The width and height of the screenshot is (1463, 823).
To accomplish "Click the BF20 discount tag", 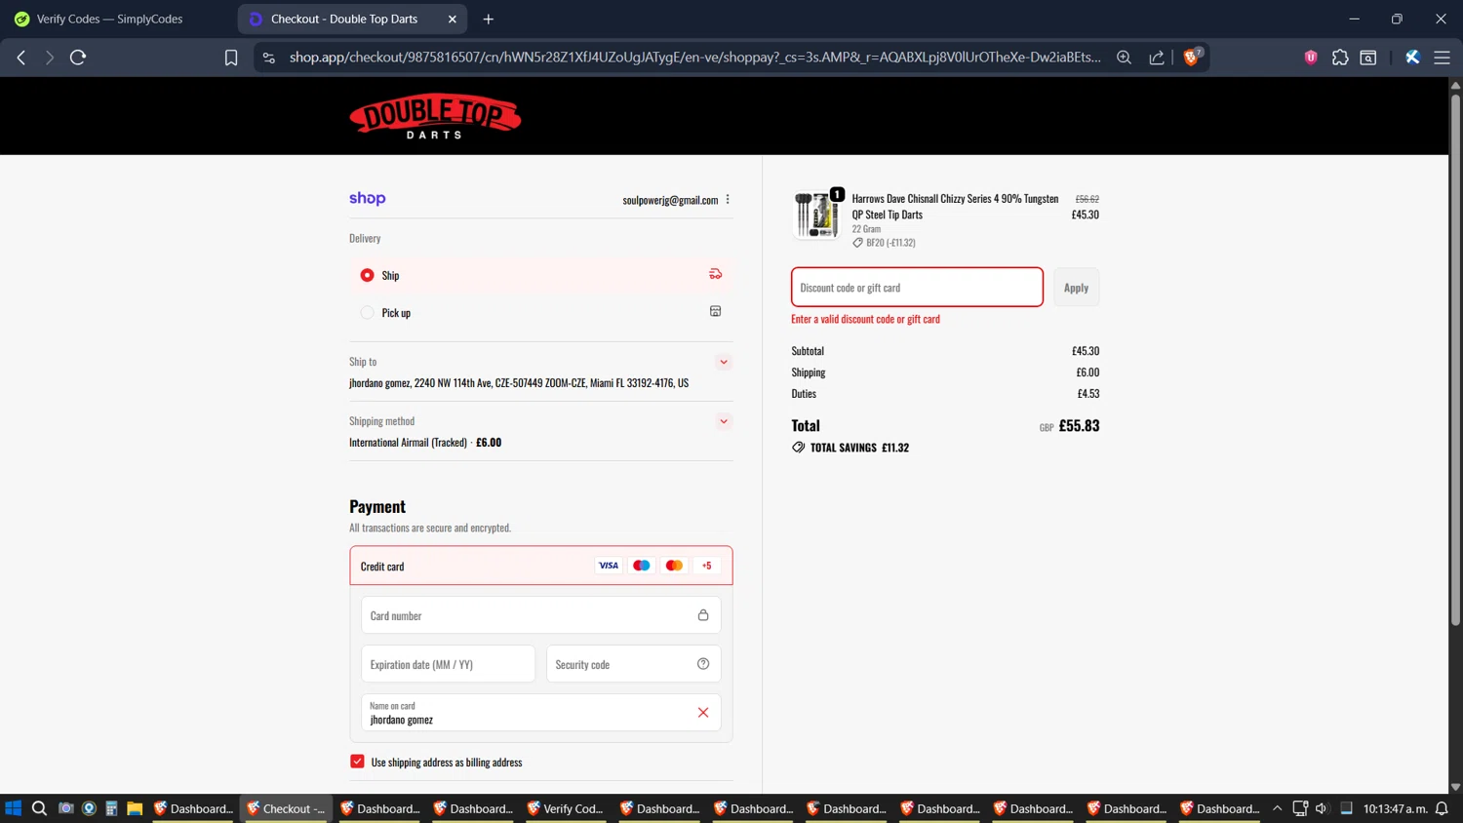I will tap(885, 243).
